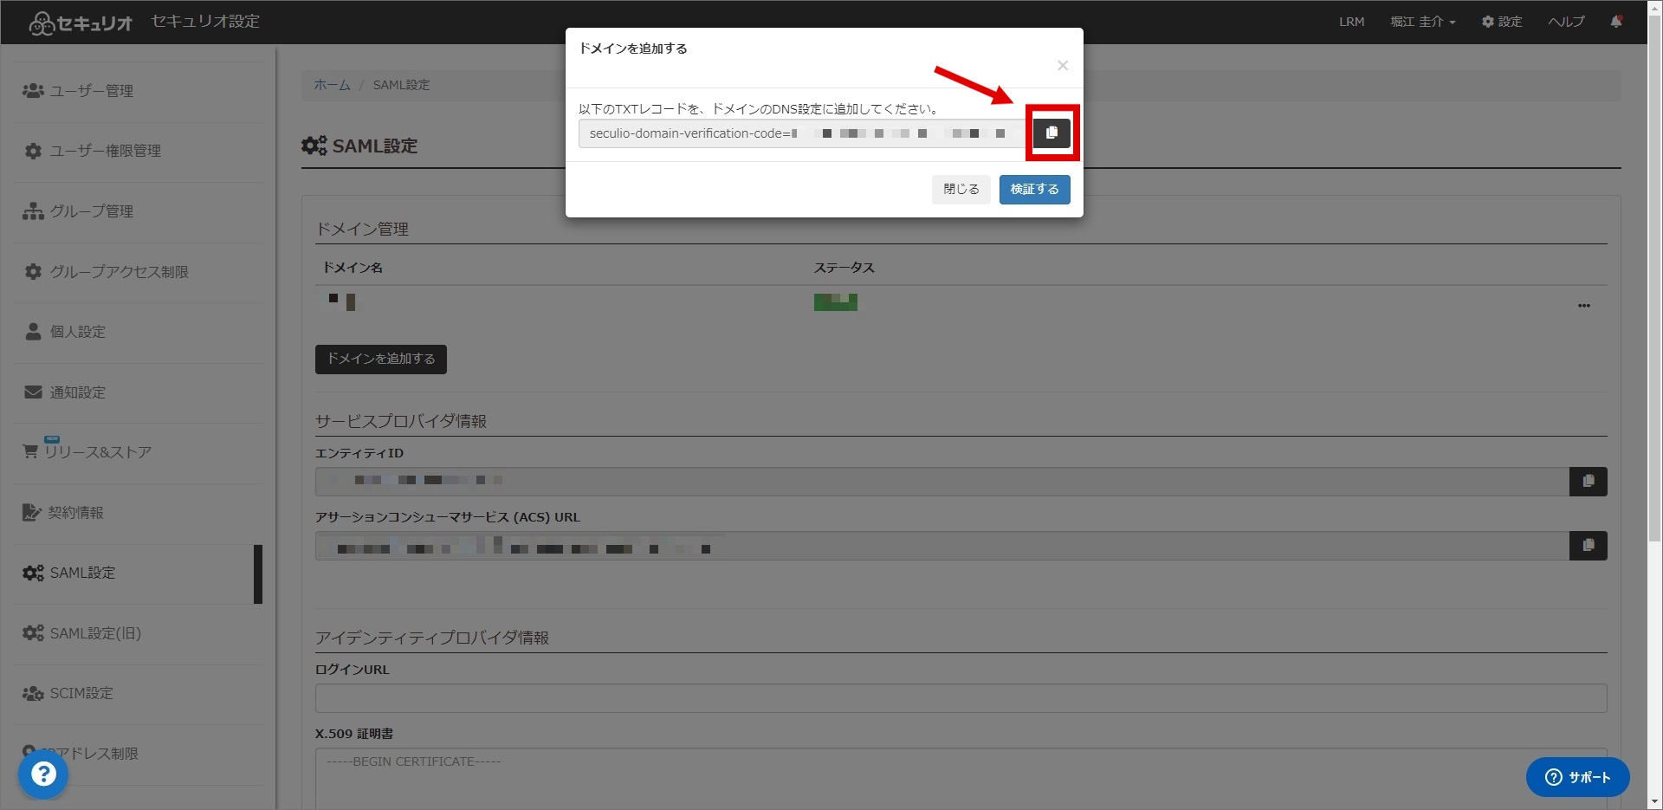Screen dimensions: 1663x810
Task: Close the domain add dialog with X
Action: coord(1063,66)
